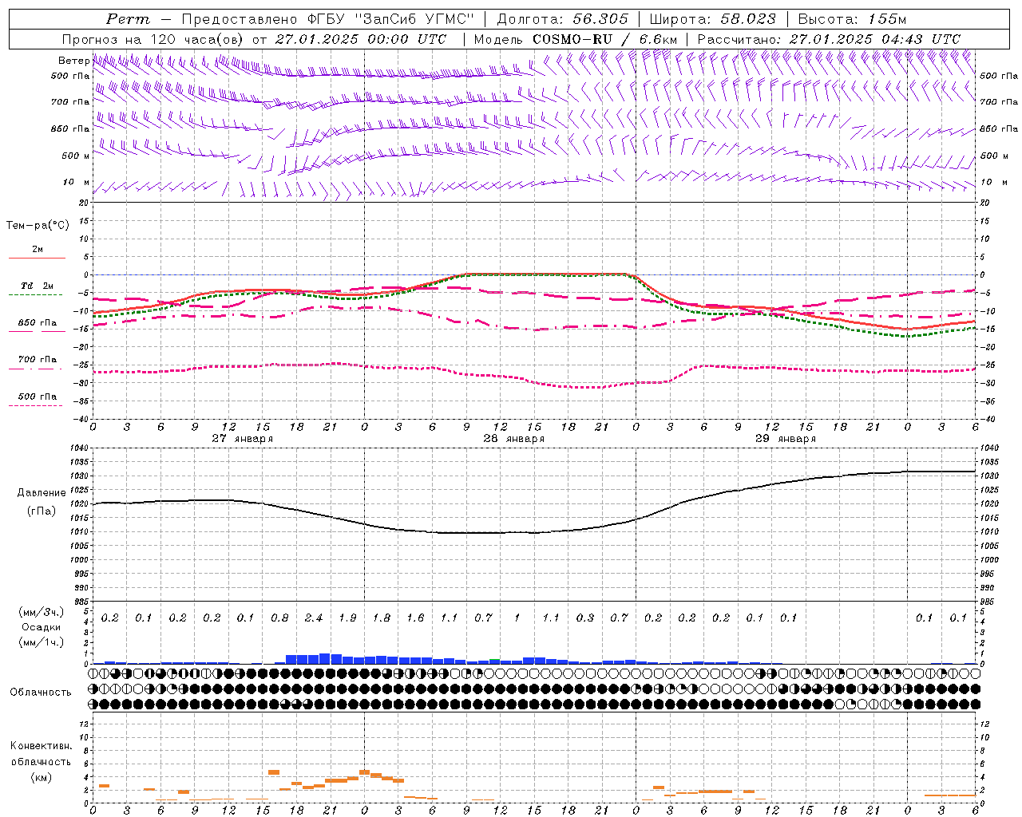Click the dashed line sample under temperature "500 гПа"
1022x817 pixels.
[x=36, y=406]
